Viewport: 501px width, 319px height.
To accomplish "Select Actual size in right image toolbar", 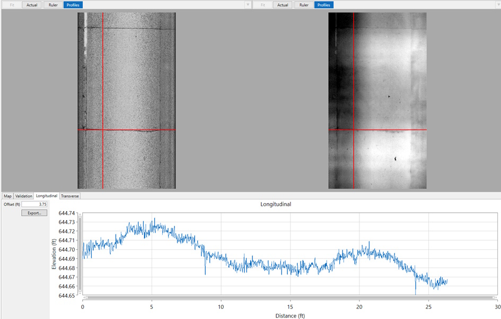I will tap(283, 5).
